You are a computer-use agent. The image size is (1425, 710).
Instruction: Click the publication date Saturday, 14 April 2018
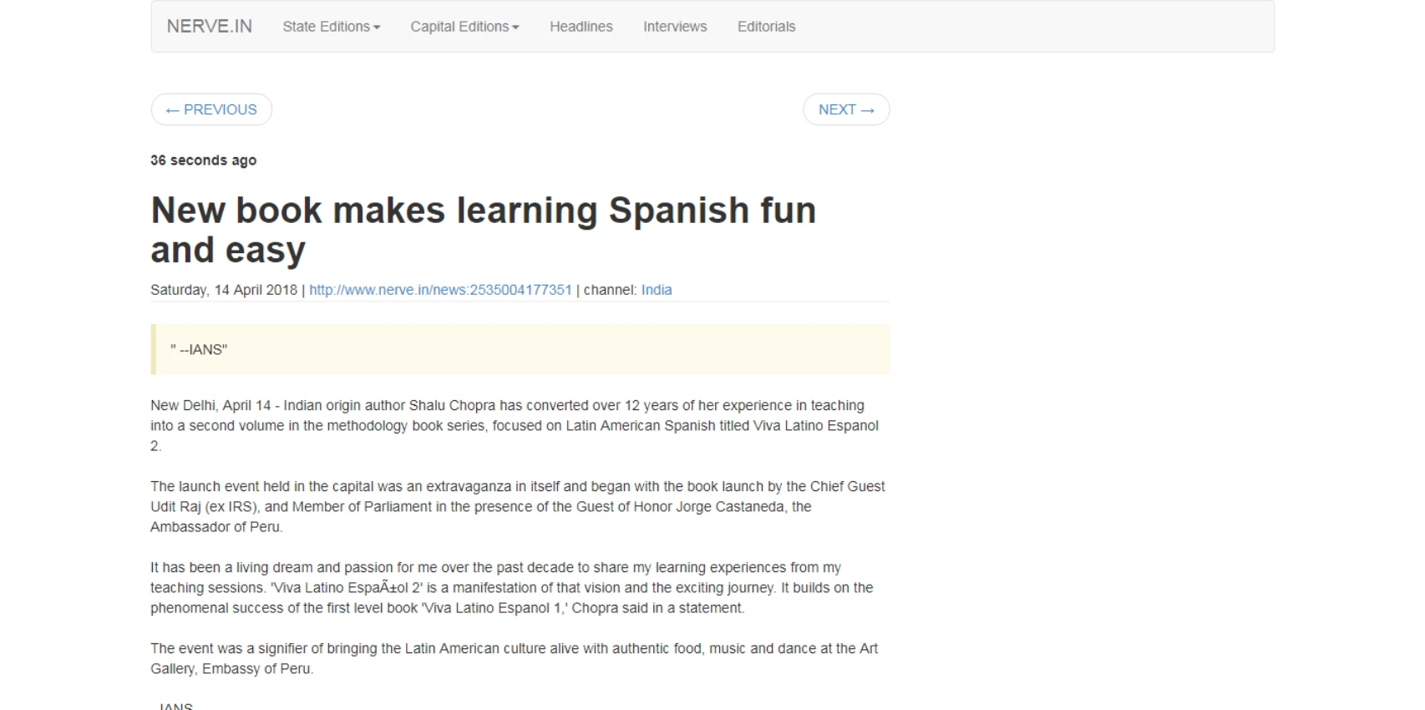(223, 290)
